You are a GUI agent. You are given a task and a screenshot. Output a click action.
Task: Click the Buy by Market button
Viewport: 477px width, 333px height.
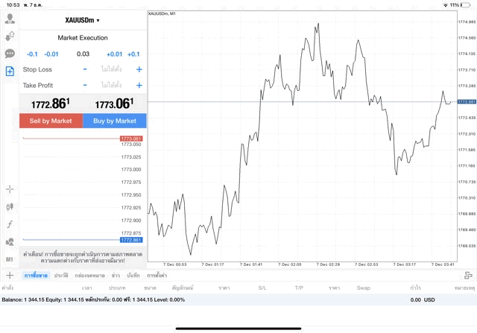pos(115,121)
